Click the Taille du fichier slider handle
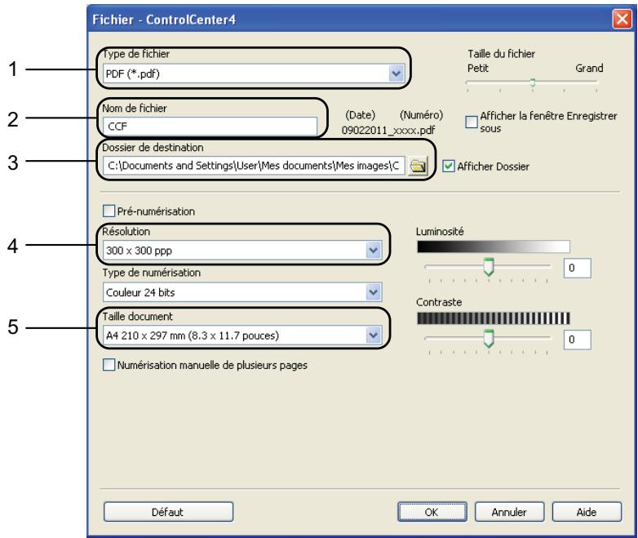 [532, 82]
